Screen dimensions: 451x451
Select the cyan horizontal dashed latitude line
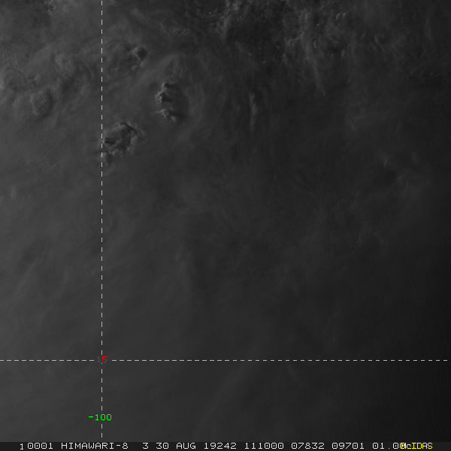[x=224, y=360]
